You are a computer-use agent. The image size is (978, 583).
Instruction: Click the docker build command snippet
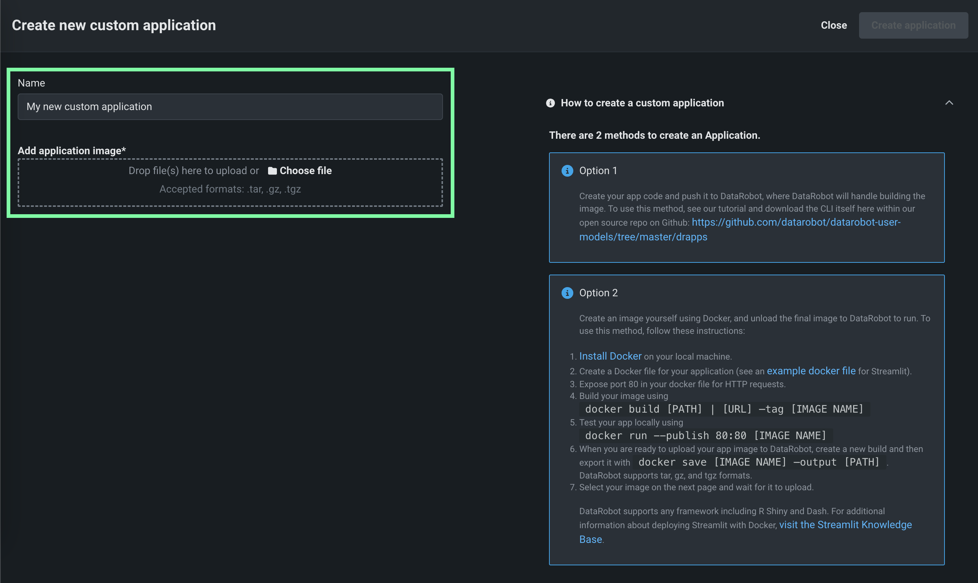724,409
